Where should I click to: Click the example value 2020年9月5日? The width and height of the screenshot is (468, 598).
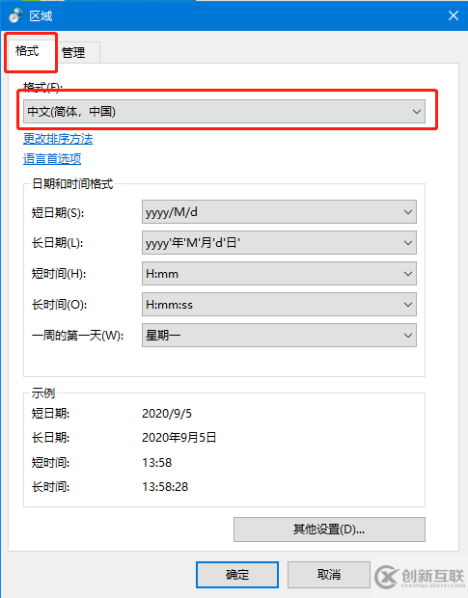[x=179, y=438]
